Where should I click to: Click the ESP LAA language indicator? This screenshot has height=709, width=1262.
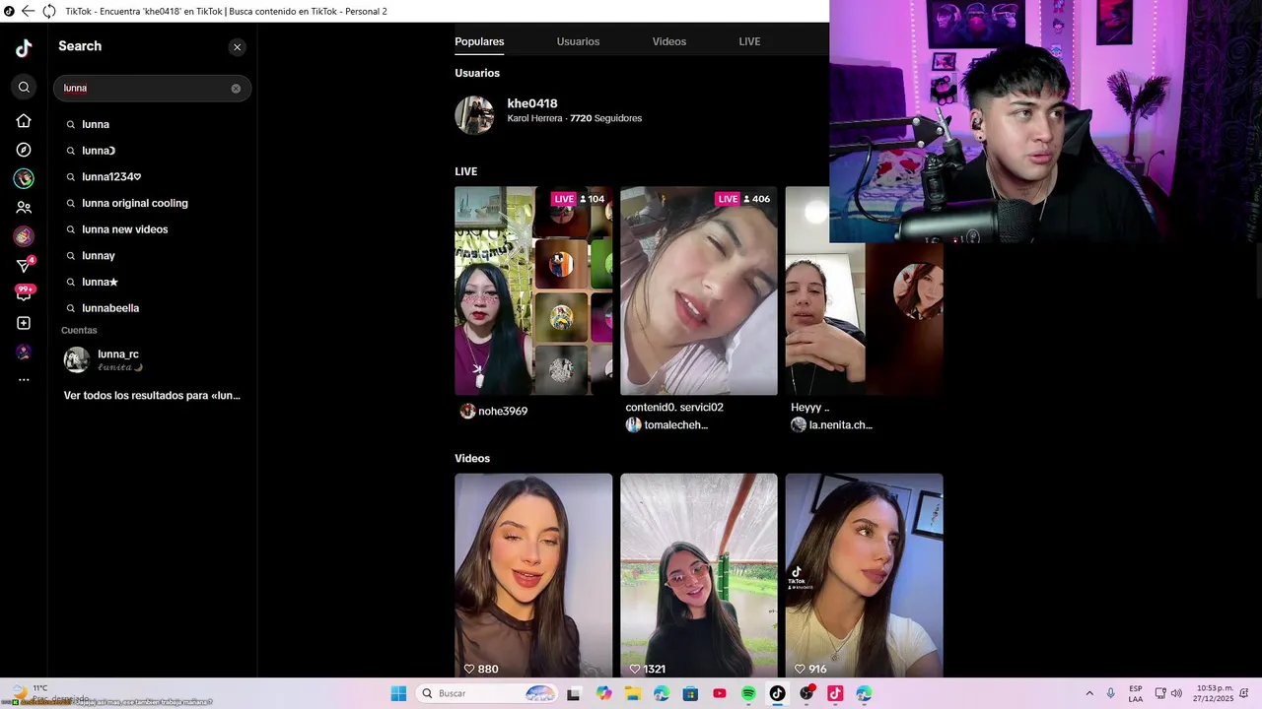1136,693
